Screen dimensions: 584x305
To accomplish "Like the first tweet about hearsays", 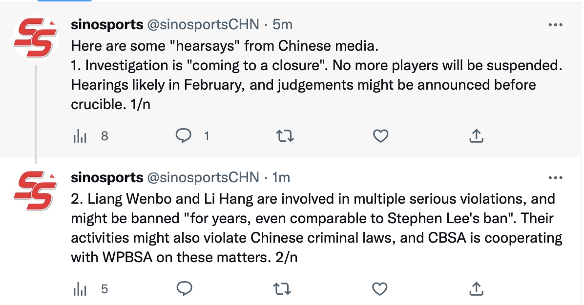I will (380, 137).
